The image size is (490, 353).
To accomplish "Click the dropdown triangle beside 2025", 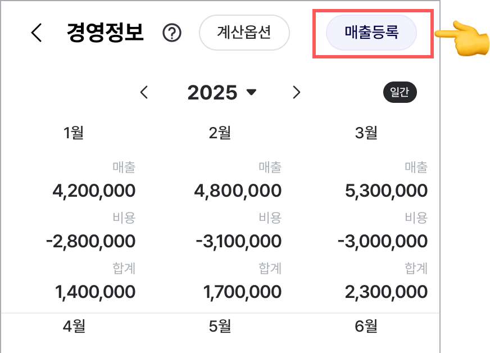I will click(x=251, y=92).
